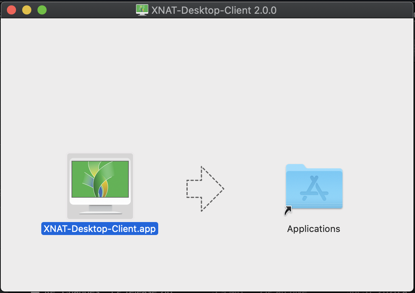415x293 pixels.
Task: Click the window title text XNAT-Desktop-Client 2.0.0
Action: 214,10
